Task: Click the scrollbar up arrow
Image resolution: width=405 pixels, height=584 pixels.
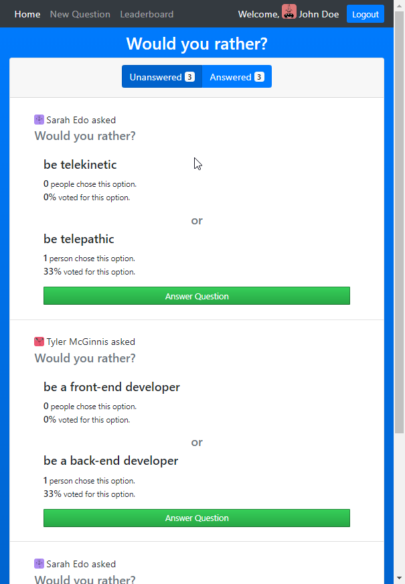Action: [x=399, y=5]
